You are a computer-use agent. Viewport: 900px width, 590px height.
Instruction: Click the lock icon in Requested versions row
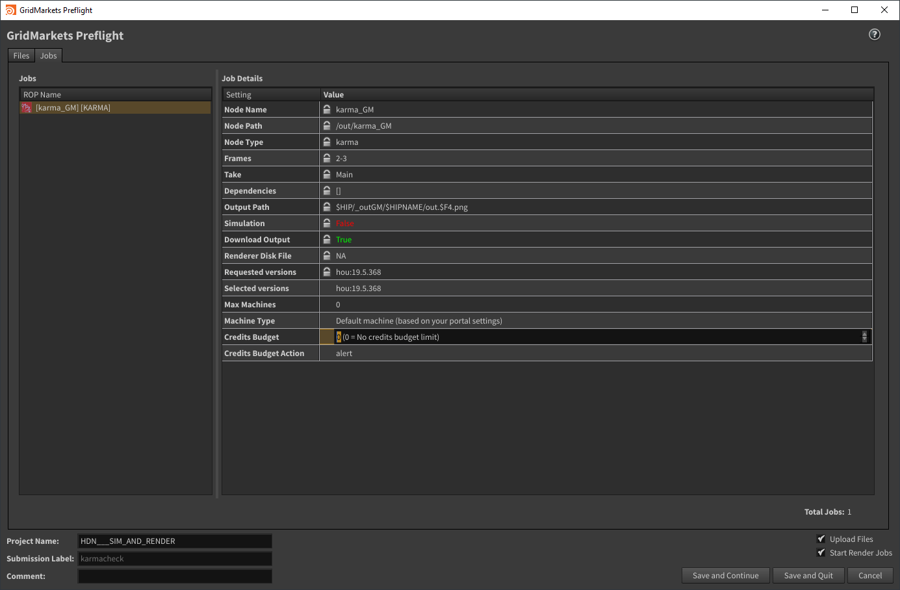click(x=327, y=272)
